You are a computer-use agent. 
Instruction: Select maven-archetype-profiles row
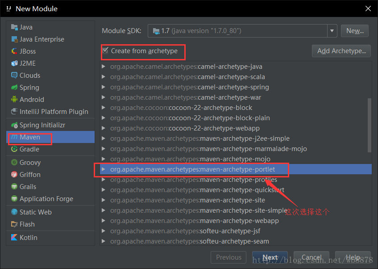coord(236,180)
